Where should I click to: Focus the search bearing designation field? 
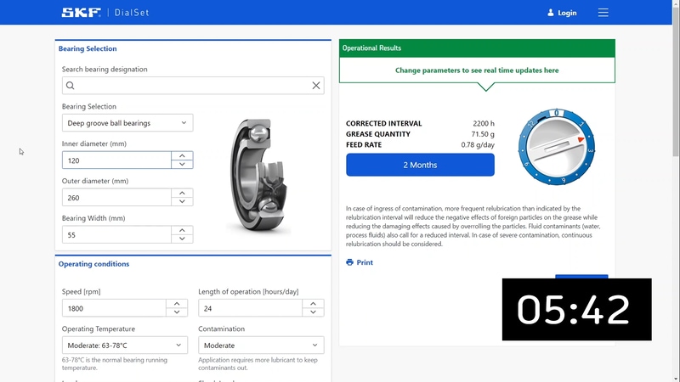191,86
